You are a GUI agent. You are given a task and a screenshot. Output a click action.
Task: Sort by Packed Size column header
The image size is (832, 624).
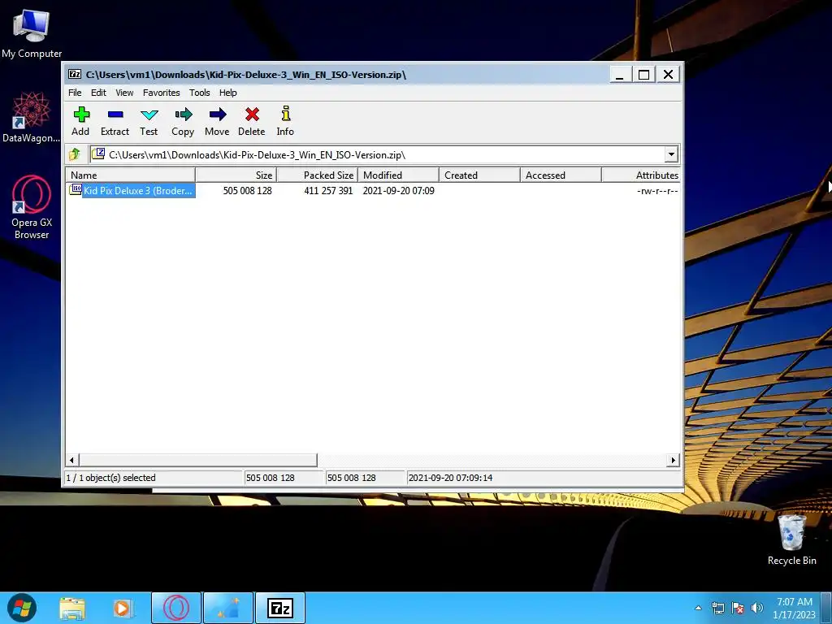pos(318,175)
